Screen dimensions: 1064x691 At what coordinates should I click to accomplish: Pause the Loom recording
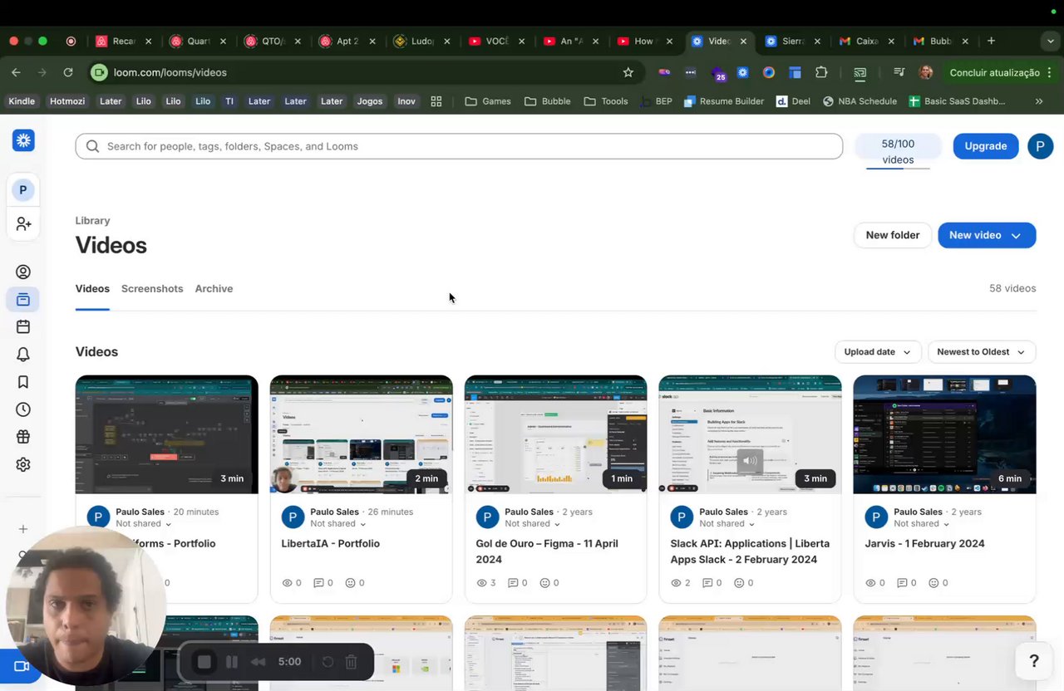click(232, 662)
